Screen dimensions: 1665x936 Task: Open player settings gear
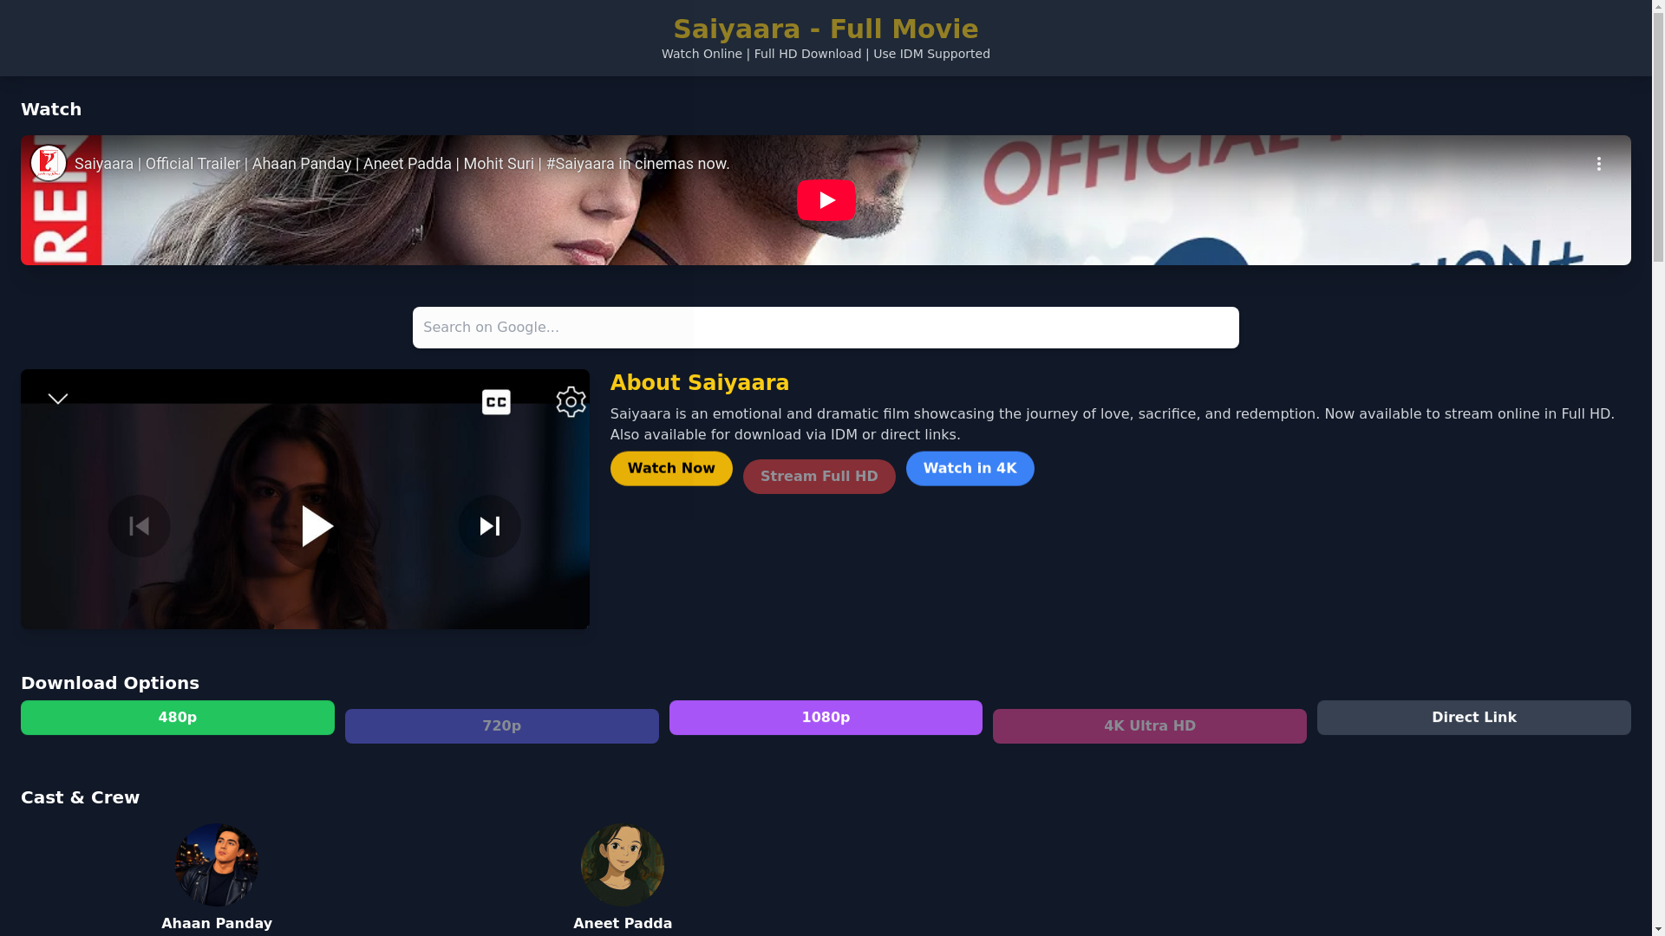point(571,402)
